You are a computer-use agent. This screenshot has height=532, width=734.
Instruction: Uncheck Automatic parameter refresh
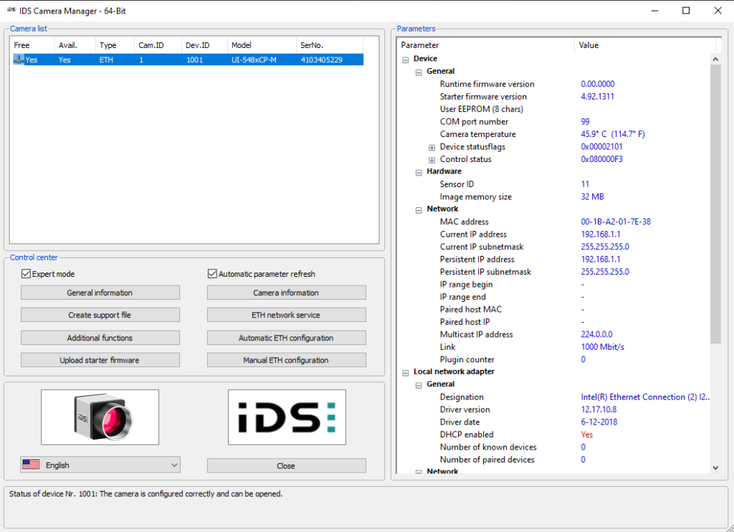point(211,273)
